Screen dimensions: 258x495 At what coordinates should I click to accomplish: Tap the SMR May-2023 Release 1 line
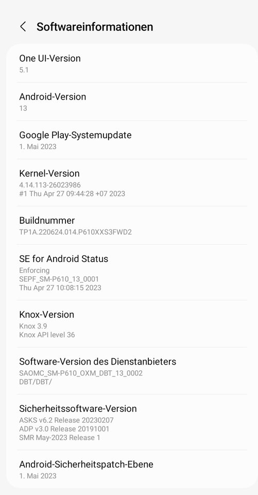coord(60,438)
